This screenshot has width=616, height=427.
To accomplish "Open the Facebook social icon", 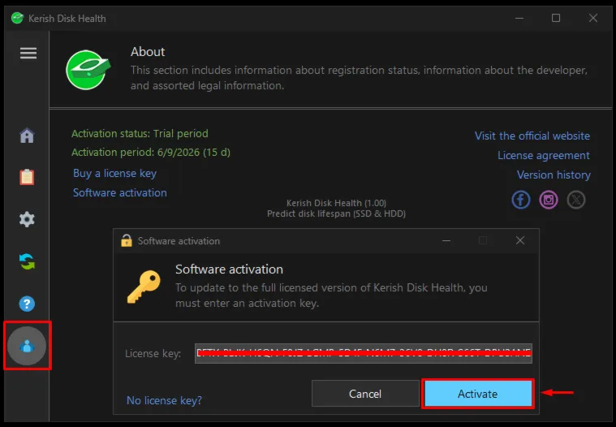I will pyautogui.click(x=521, y=200).
